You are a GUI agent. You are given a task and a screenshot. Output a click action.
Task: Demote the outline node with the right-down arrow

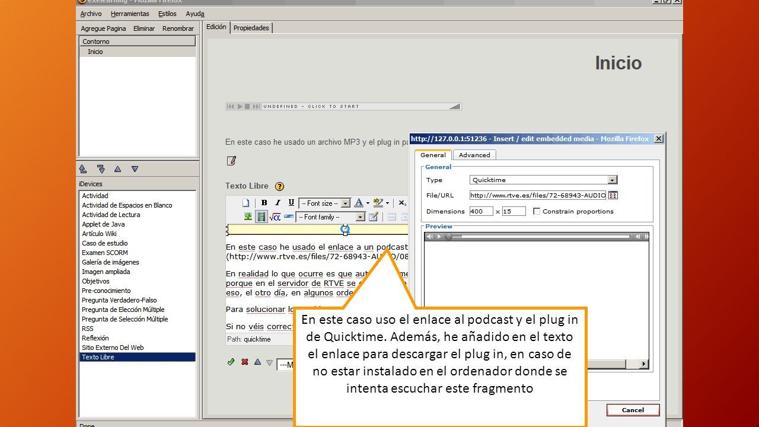101,169
